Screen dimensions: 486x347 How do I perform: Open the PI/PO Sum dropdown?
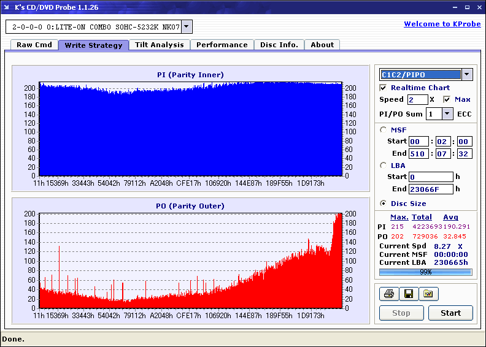(x=447, y=114)
